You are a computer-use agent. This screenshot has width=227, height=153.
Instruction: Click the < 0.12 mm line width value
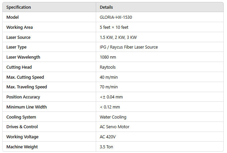(x=110, y=107)
